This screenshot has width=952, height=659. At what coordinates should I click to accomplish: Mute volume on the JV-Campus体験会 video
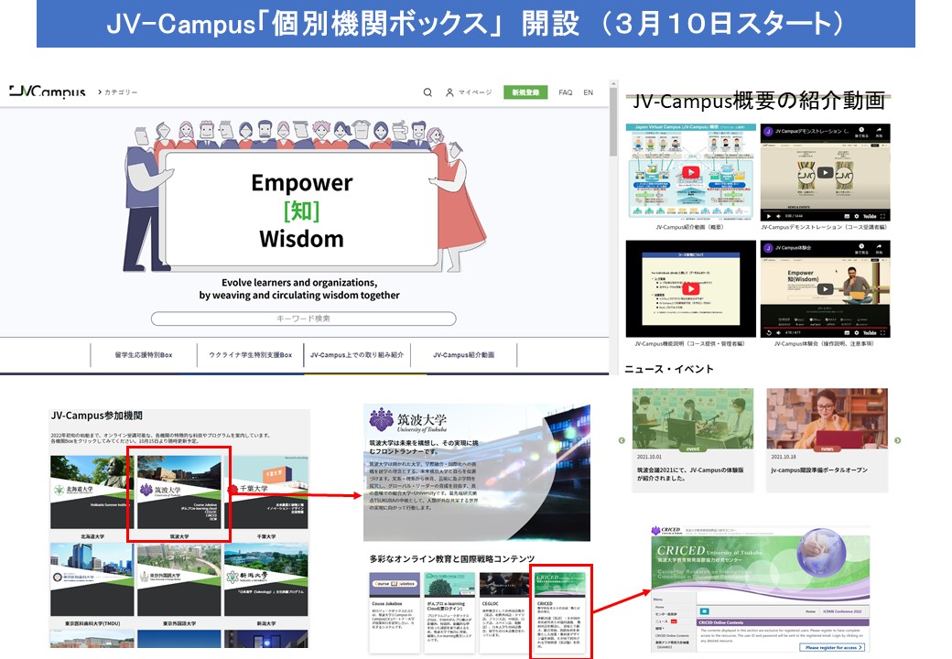click(x=778, y=332)
